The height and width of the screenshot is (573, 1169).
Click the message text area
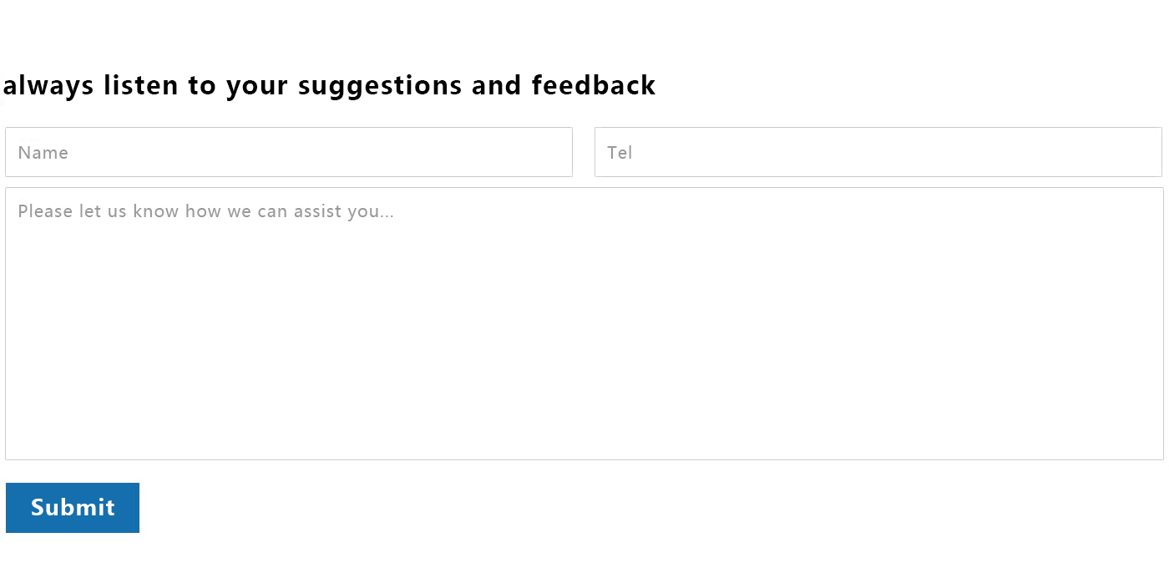(x=584, y=323)
